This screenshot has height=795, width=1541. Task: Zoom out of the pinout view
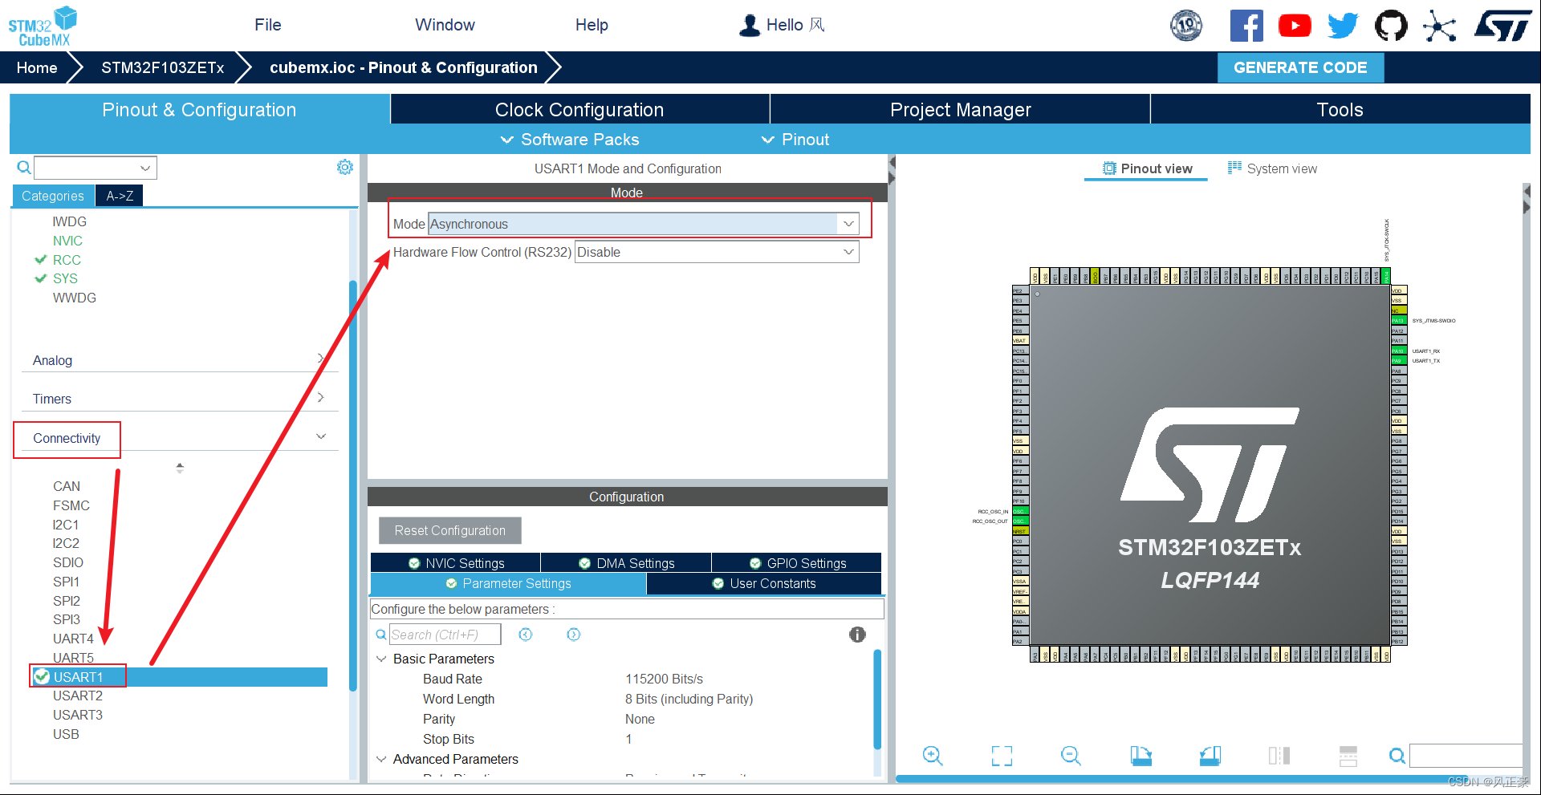pos(1071,756)
